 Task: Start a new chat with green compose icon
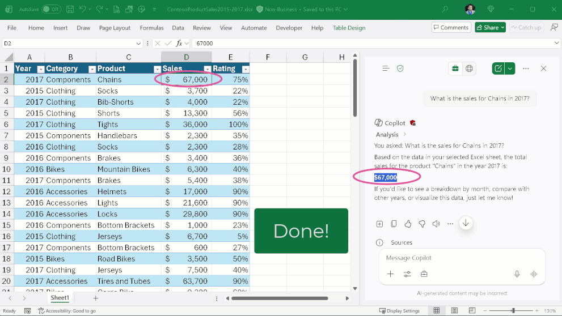click(x=498, y=69)
